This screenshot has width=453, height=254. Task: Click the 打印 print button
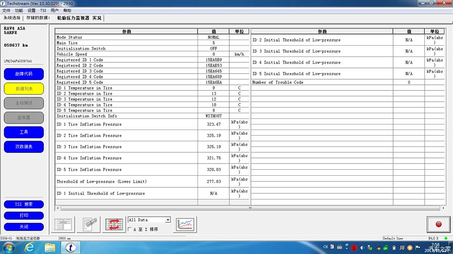pos(24,215)
